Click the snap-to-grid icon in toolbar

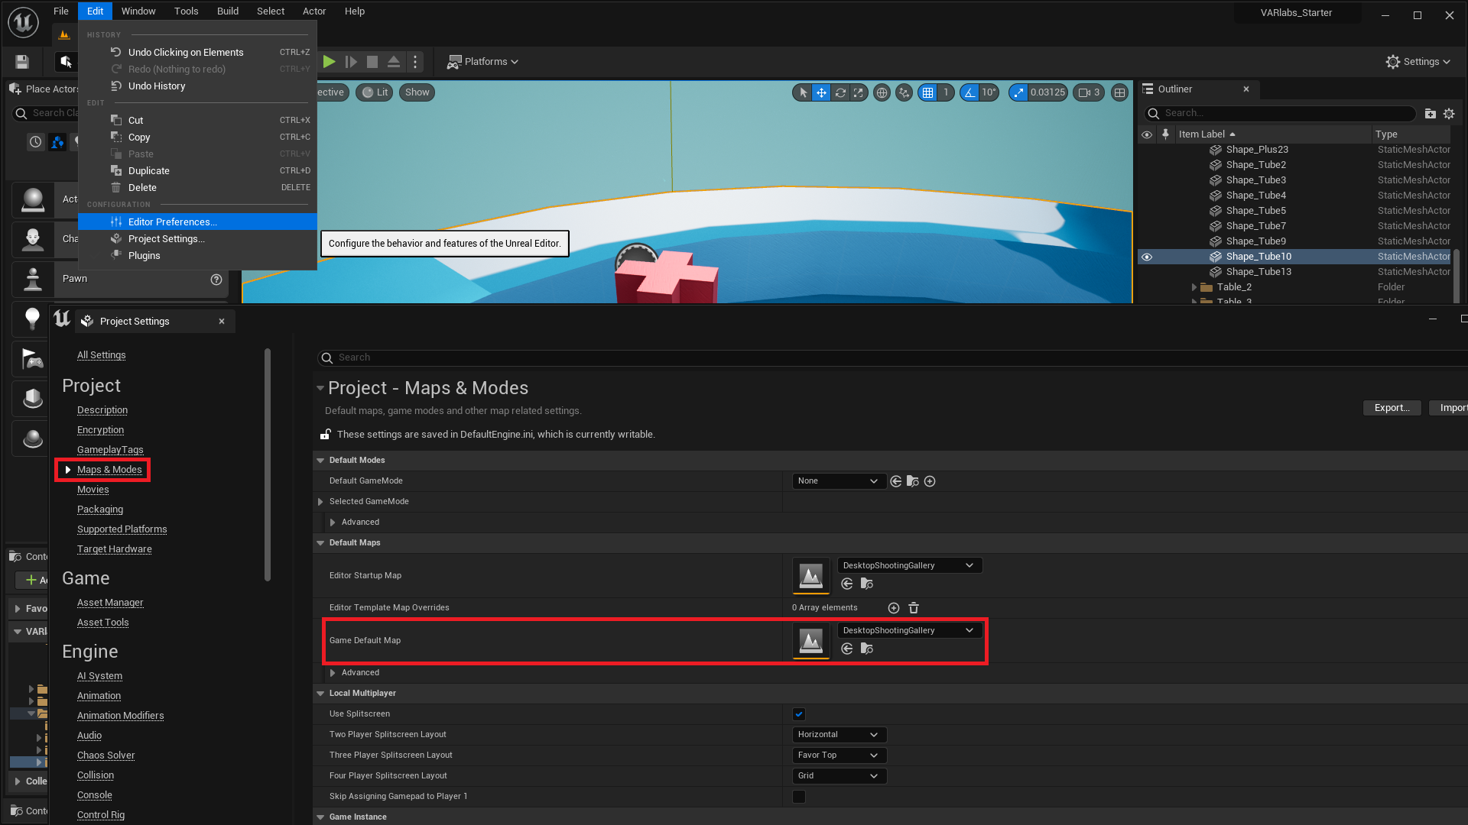click(x=927, y=92)
